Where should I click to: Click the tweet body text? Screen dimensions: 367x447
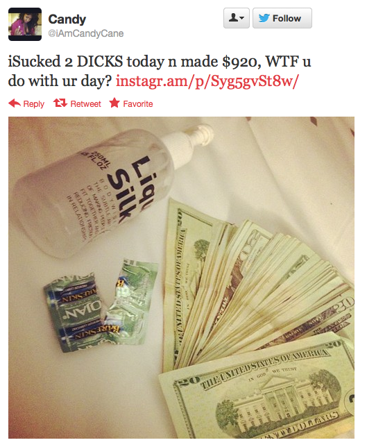click(160, 71)
